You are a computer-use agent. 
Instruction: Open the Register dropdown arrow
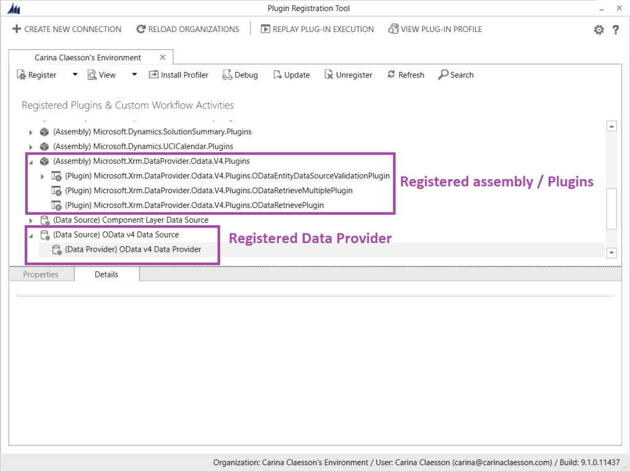point(75,75)
